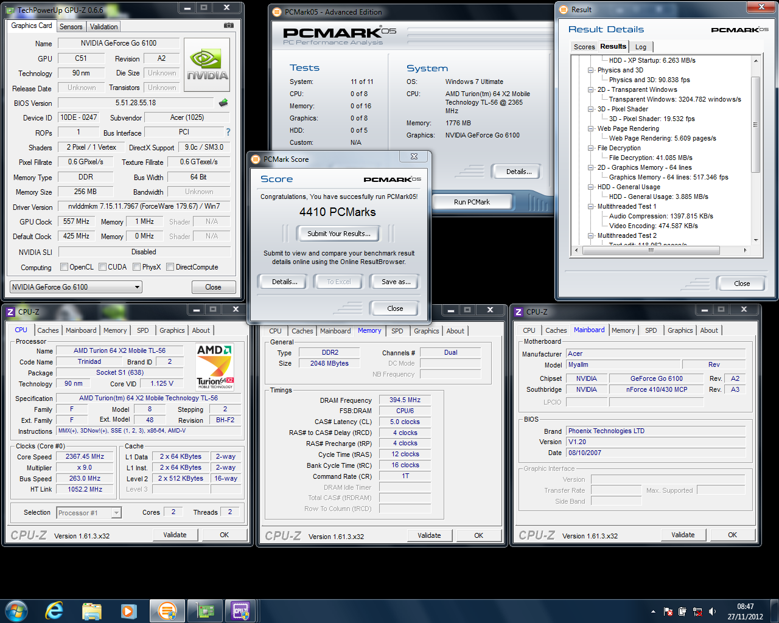The image size is (779, 623).
Task: Click the Result tree vertical scrollbar
Action: (x=755, y=125)
